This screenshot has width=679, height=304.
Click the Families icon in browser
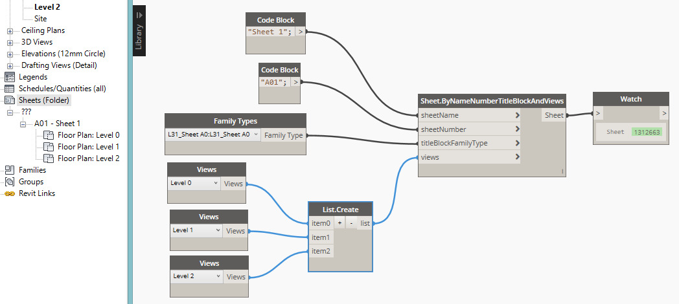[10, 170]
